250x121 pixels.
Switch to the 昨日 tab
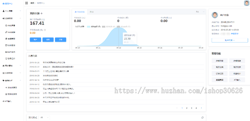92,12
